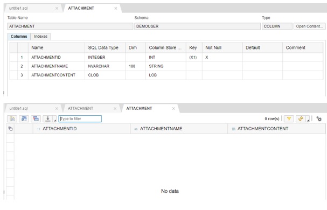Select the ATTACHMENTID row name cell

coord(57,58)
